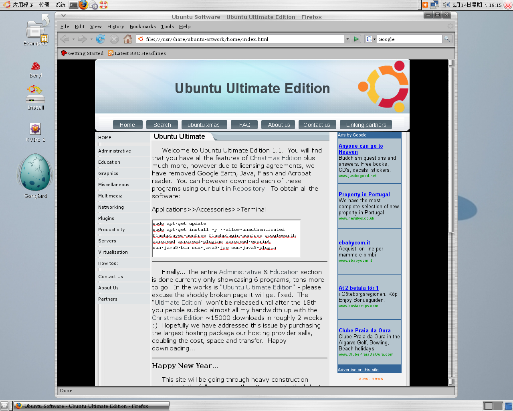This screenshot has height=411, width=513.
Task: Click the Getting Started bookmark
Action: click(x=82, y=53)
